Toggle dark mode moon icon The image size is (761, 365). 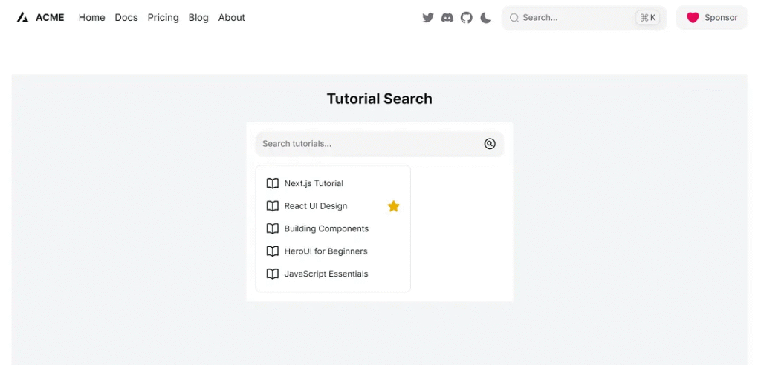tap(486, 18)
